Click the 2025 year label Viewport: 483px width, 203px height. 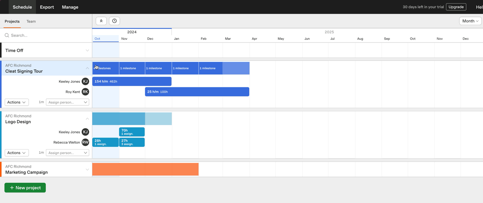pyautogui.click(x=329, y=32)
